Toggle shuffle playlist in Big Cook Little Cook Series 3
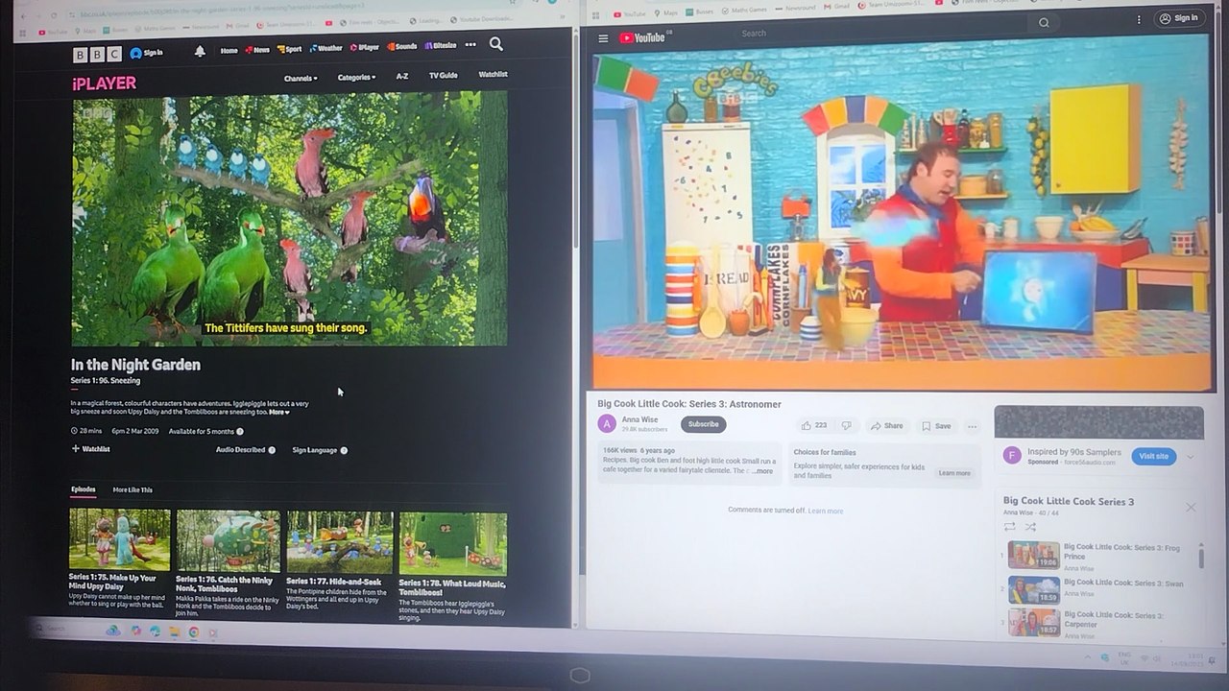 1030,527
